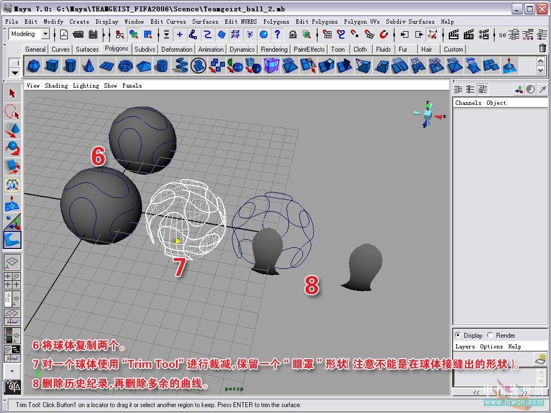Open the Render Globals window icon

coord(484,34)
